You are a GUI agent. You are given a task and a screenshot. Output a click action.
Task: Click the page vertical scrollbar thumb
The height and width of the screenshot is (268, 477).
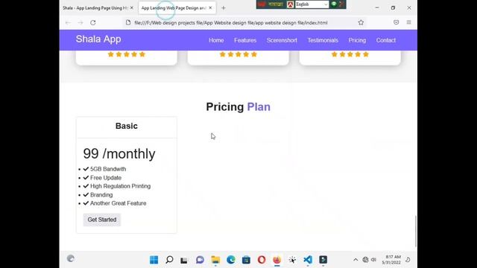click(x=416, y=232)
